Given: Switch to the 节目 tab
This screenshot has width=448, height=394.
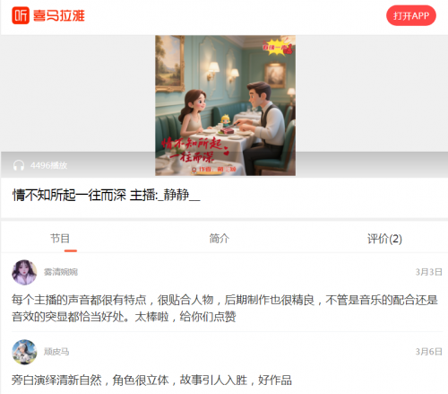Looking at the screenshot, I should (x=60, y=239).
